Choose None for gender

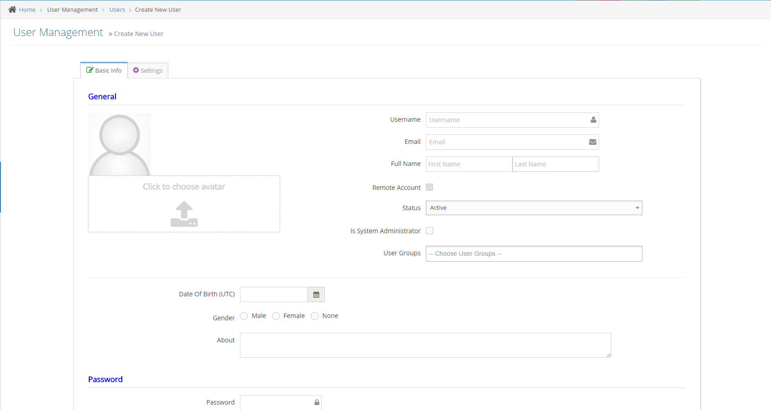tap(315, 316)
